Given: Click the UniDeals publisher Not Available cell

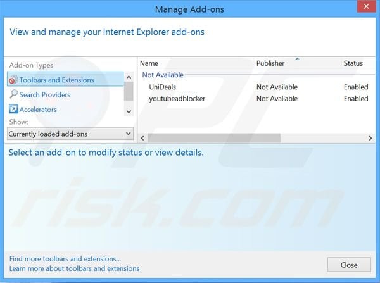Looking at the screenshot, I should [x=277, y=87].
